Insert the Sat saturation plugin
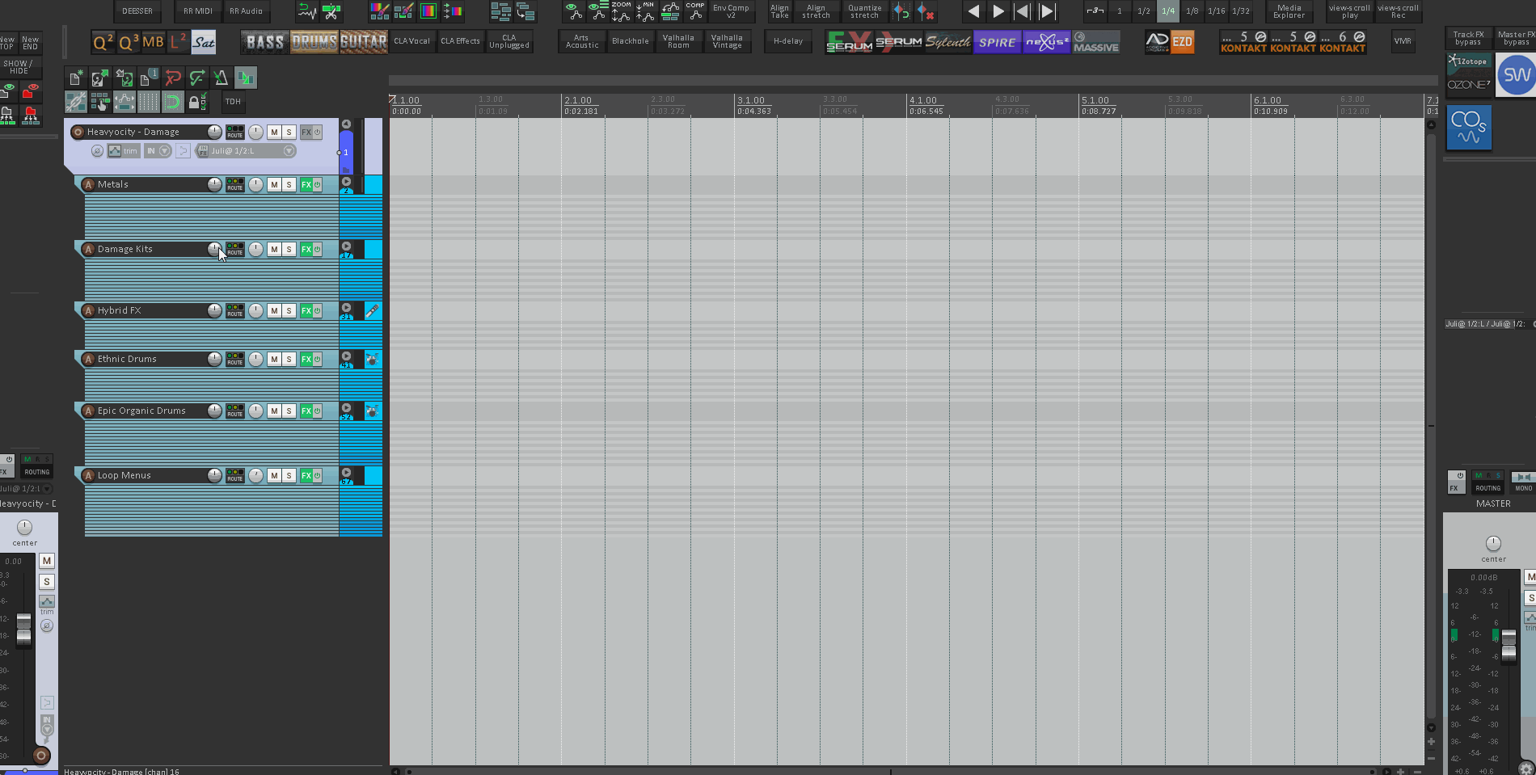The image size is (1536, 775). (x=204, y=42)
